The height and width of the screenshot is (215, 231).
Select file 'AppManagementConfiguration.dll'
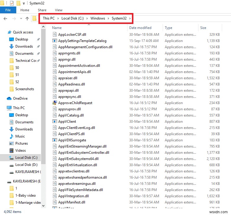point(85,47)
